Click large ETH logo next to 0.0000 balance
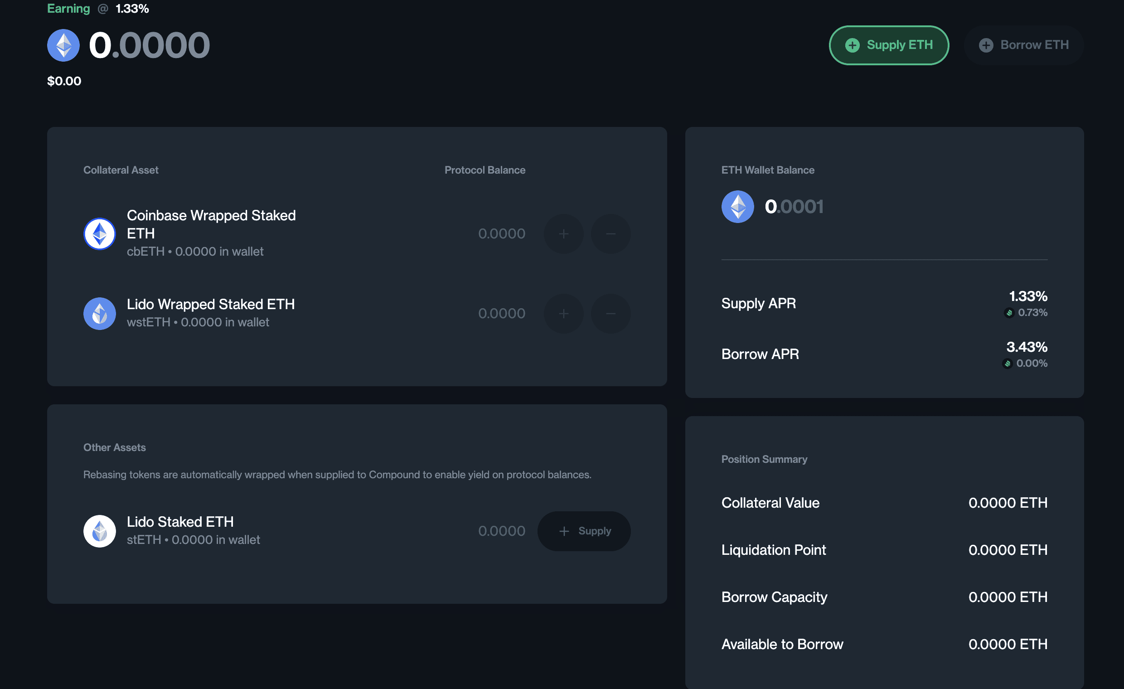1124x689 pixels. [x=63, y=45]
